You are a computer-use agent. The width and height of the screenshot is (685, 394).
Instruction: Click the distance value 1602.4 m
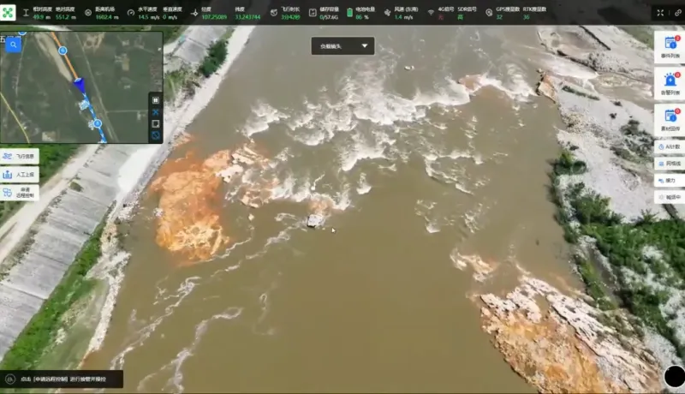coord(107,17)
